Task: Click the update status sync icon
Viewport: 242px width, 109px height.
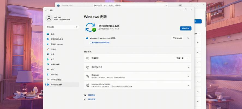Action: 91,27
